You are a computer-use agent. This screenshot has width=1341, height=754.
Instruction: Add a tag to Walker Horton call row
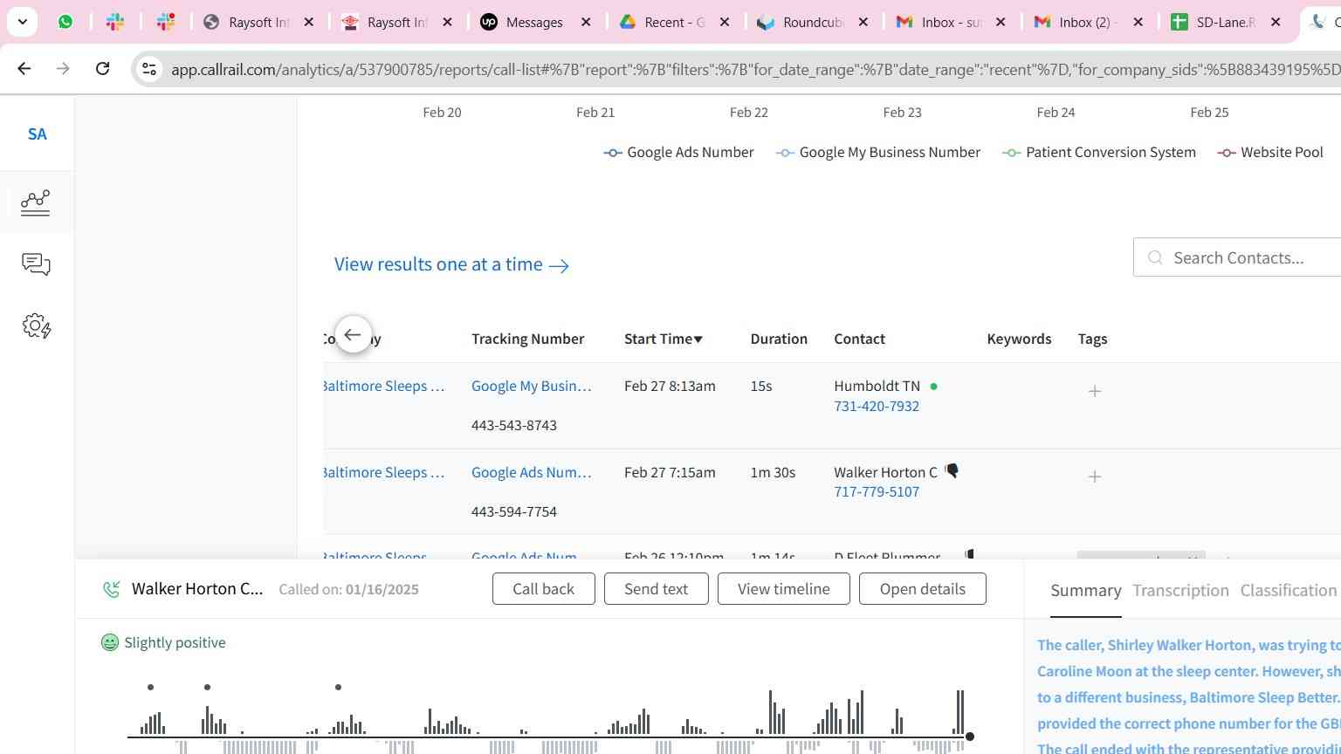tap(1095, 476)
